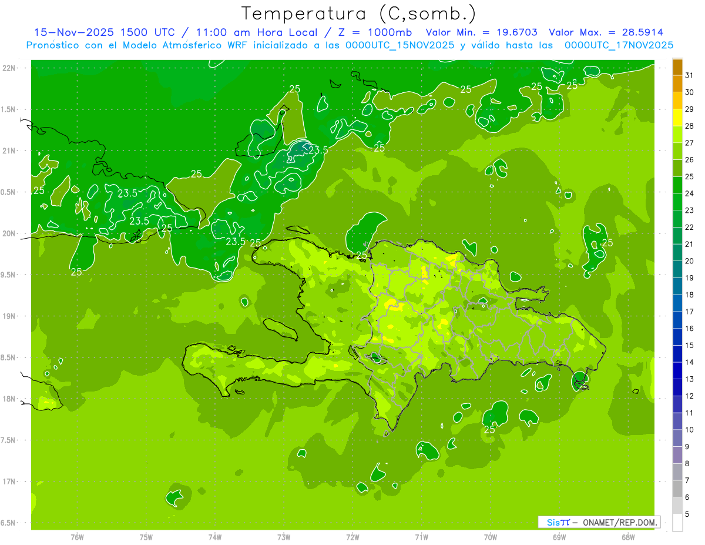This screenshot has width=705, height=545.
Task: Click the color scale label '6'
Action: pos(687,497)
